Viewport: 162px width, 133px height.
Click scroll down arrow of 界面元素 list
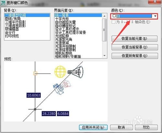pos(104,56)
